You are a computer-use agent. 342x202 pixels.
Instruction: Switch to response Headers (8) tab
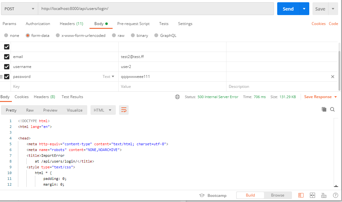pyautogui.click(x=45, y=97)
